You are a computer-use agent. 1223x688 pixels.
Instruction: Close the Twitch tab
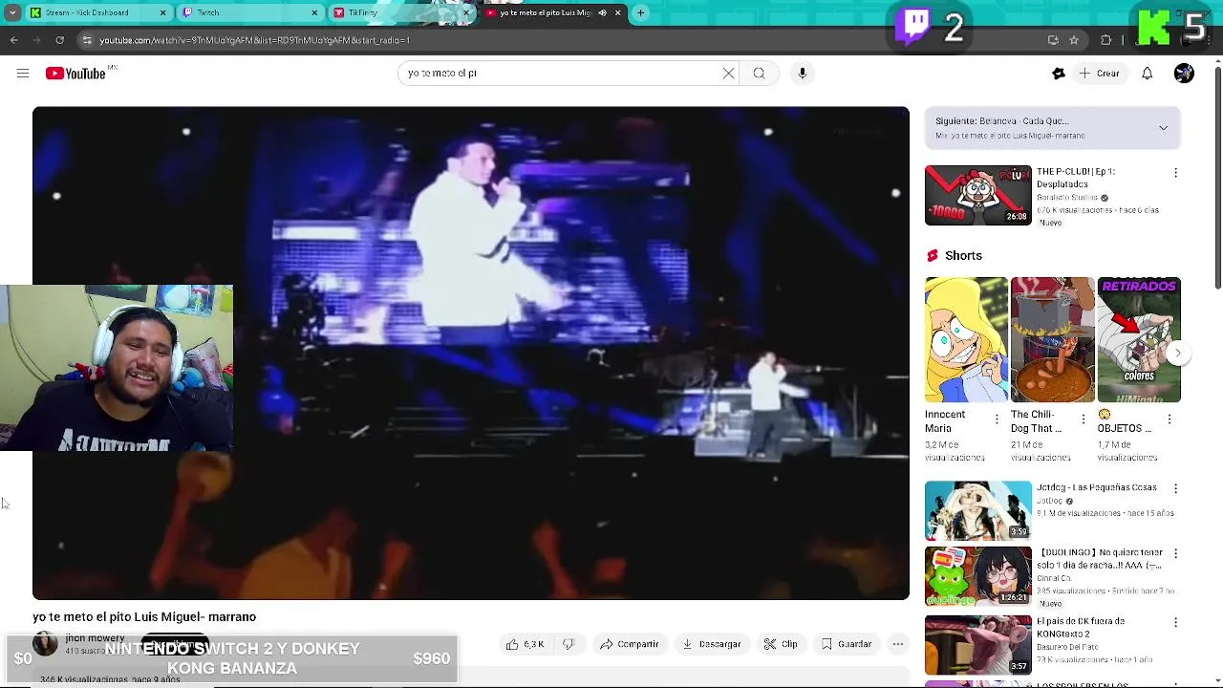(314, 12)
